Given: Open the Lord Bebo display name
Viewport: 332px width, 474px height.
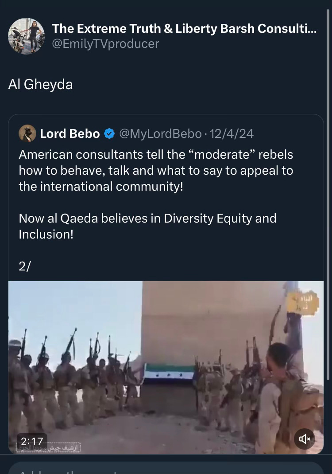Looking at the screenshot, I should tap(70, 133).
